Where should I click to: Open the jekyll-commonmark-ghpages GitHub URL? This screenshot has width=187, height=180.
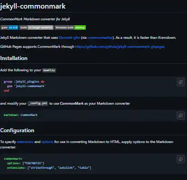[120, 46]
